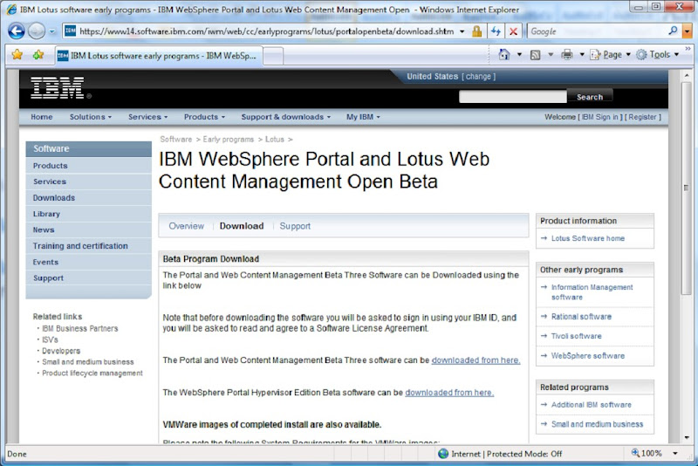Open the Rational software link
698x466 pixels.
pos(581,317)
